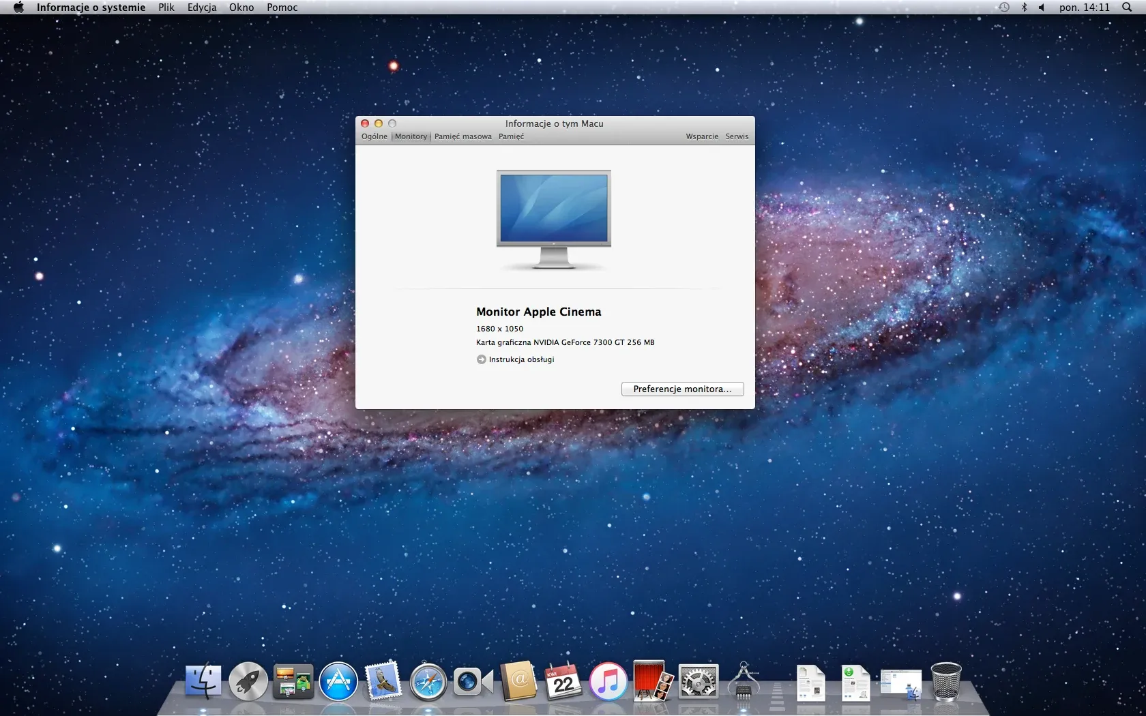Image resolution: width=1146 pixels, height=716 pixels.
Task: Click Karta graficzna NVIDIA GeForce text
Action: (x=565, y=342)
